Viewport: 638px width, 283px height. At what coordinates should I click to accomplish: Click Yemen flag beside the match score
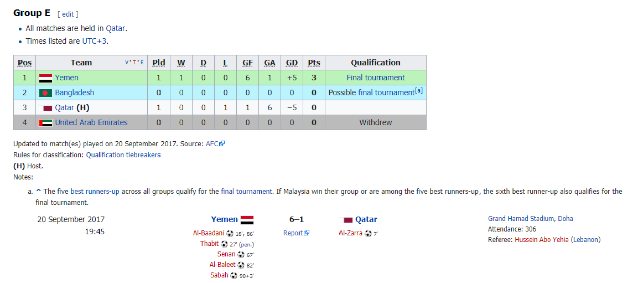coord(247,220)
